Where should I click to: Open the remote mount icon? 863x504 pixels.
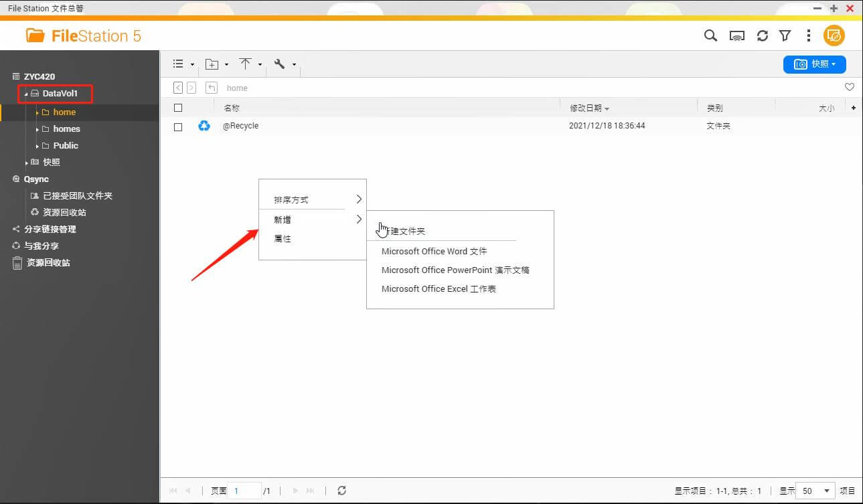click(x=737, y=36)
